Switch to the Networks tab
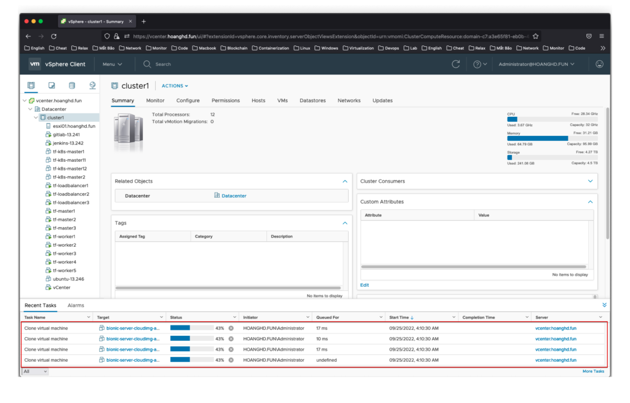 click(349, 100)
